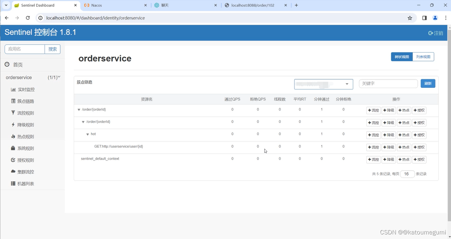Click the 刷新 refresh button
This screenshot has width=451, height=239.
428,84
